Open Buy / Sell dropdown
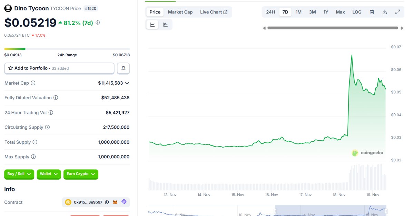The image size is (414, 216). pos(19,174)
